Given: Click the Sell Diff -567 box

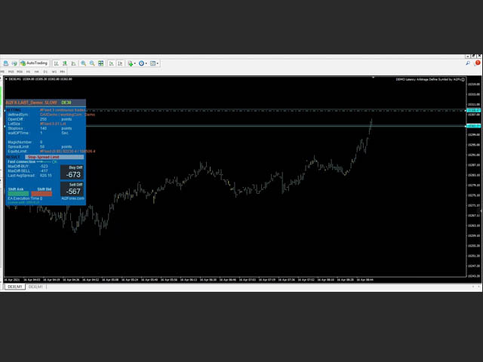Looking at the screenshot, I should [x=72, y=189].
